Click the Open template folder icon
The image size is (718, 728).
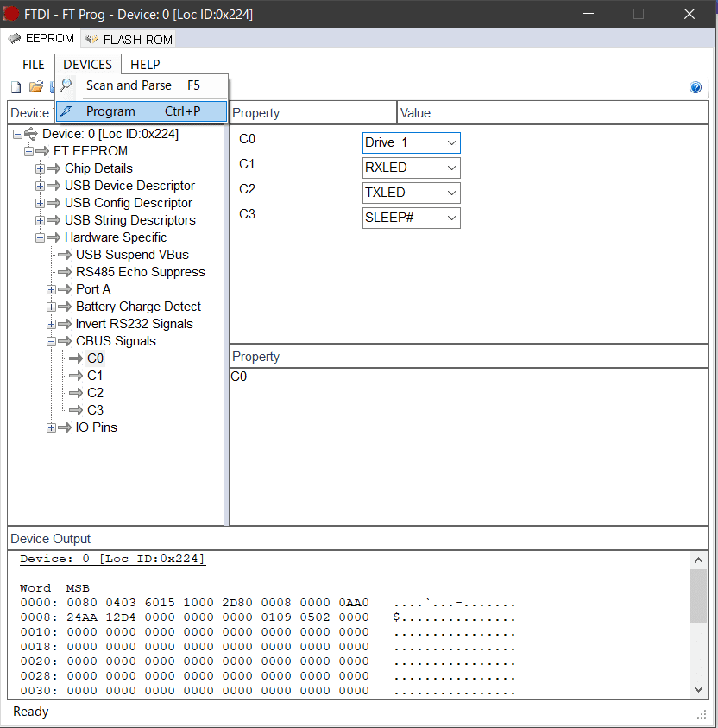tap(35, 87)
